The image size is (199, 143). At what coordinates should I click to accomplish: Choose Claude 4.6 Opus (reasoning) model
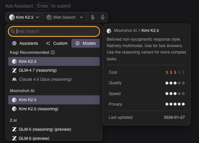tap(54, 79)
